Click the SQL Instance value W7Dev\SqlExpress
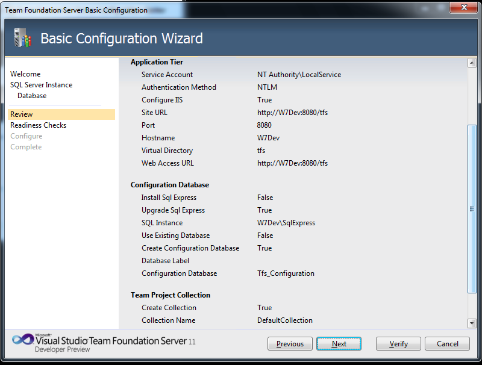The height and width of the screenshot is (365, 482). [x=286, y=223]
